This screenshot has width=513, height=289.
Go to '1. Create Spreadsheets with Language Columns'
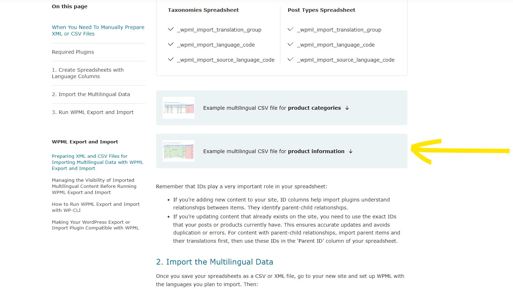pyautogui.click(x=88, y=73)
